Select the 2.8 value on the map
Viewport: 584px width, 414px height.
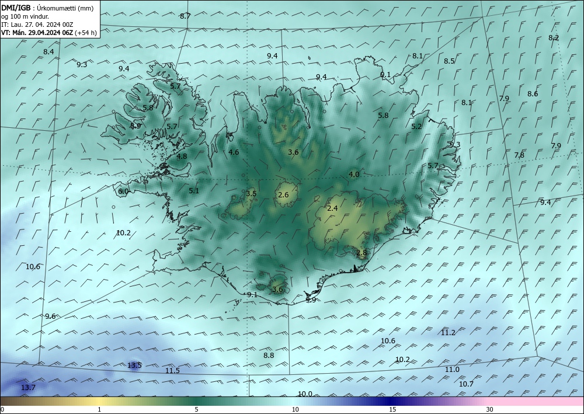pyautogui.click(x=361, y=253)
